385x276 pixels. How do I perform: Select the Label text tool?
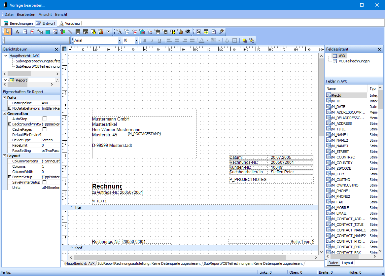pyautogui.click(x=17, y=32)
